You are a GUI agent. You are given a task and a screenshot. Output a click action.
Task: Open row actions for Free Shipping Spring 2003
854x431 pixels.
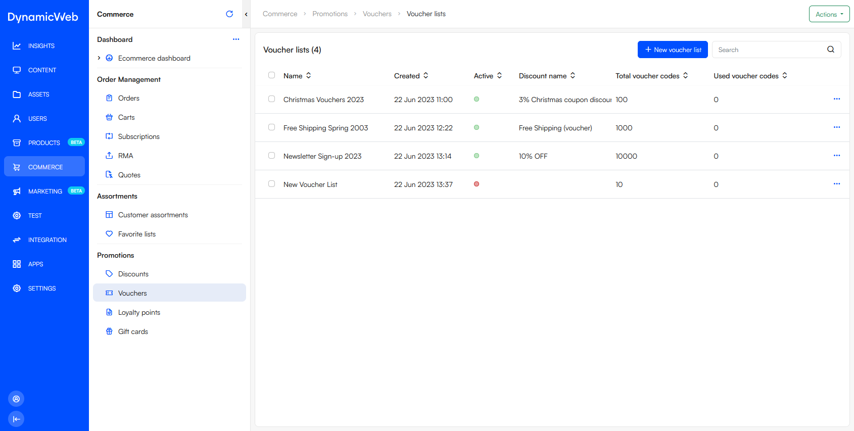point(837,127)
